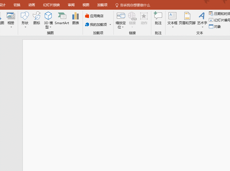
Task: Go to the 审阅 (Review) tab
Action: pos(71,5)
